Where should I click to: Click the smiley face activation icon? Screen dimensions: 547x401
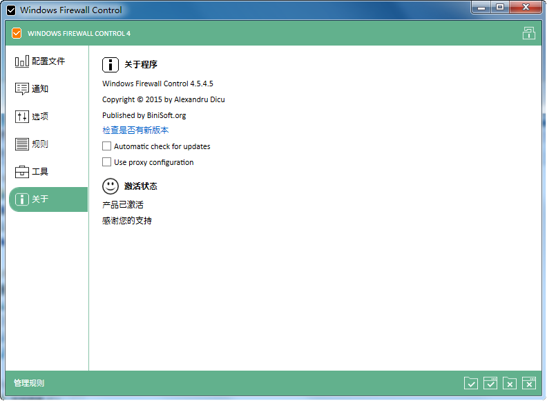click(x=111, y=186)
